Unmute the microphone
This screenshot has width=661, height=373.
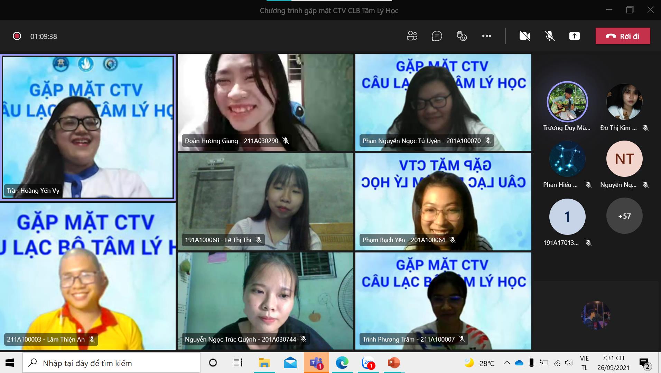pyautogui.click(x=549, y=36)
